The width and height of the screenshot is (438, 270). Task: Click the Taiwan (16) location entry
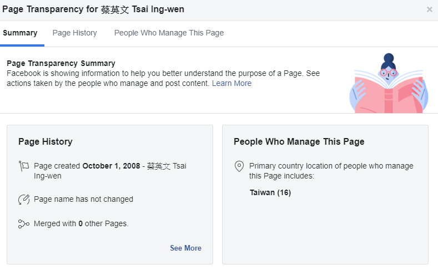(270, 193)
